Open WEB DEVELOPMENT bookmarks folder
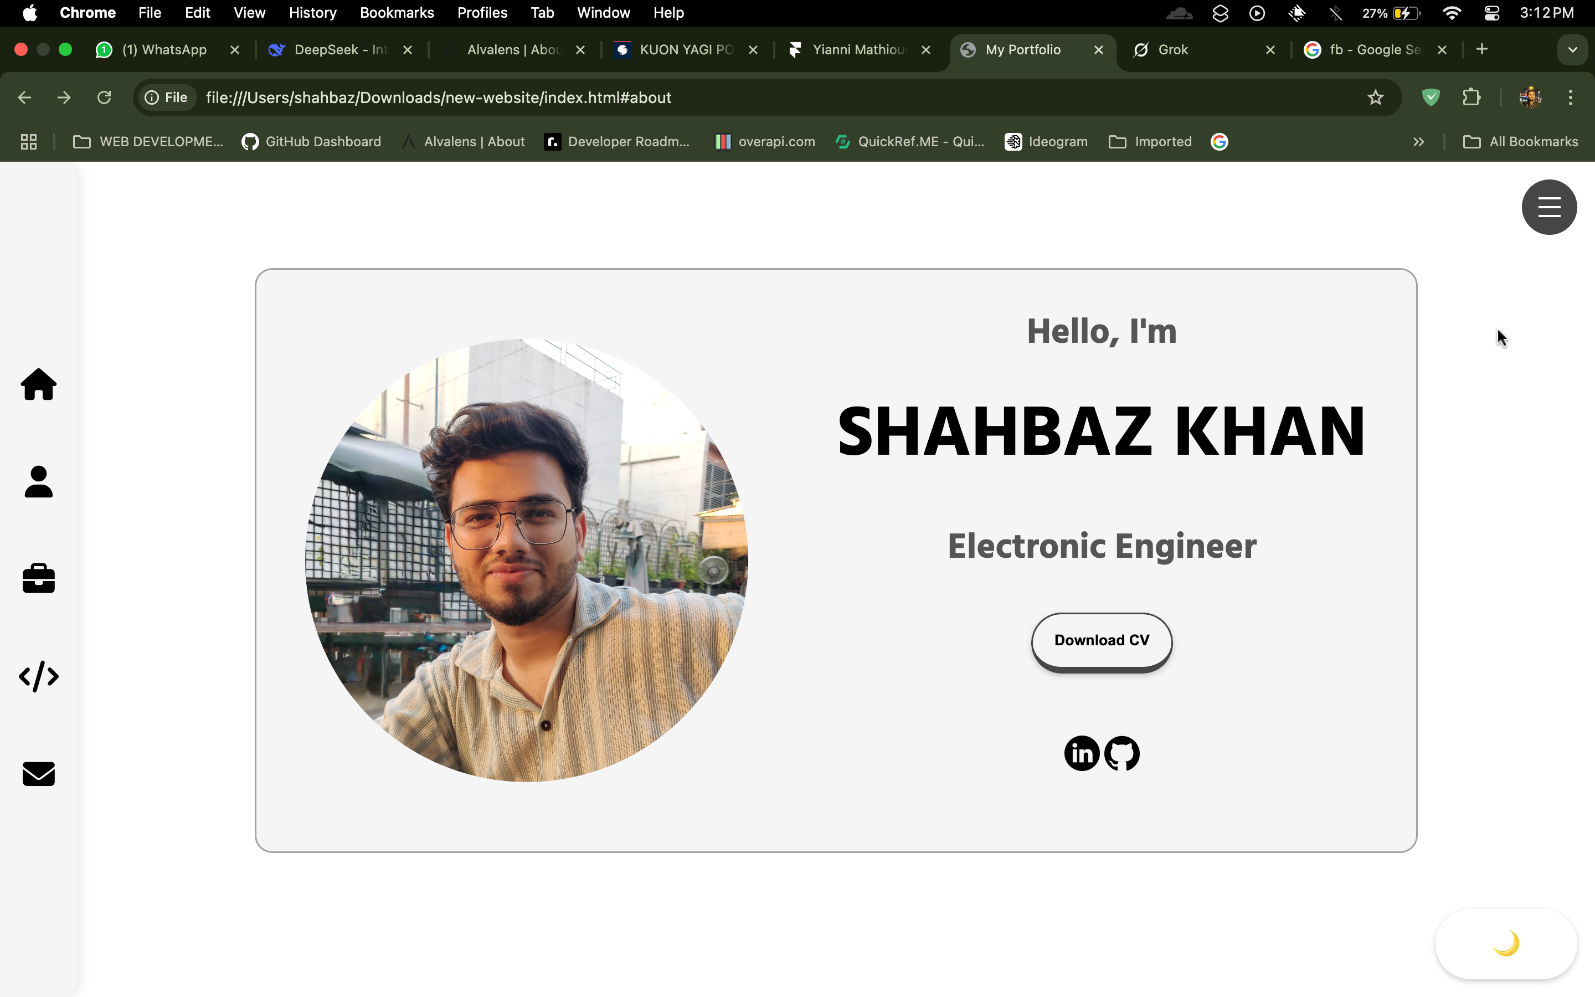The height and width of the screenshot is (997, 1595). pos(148,142)
